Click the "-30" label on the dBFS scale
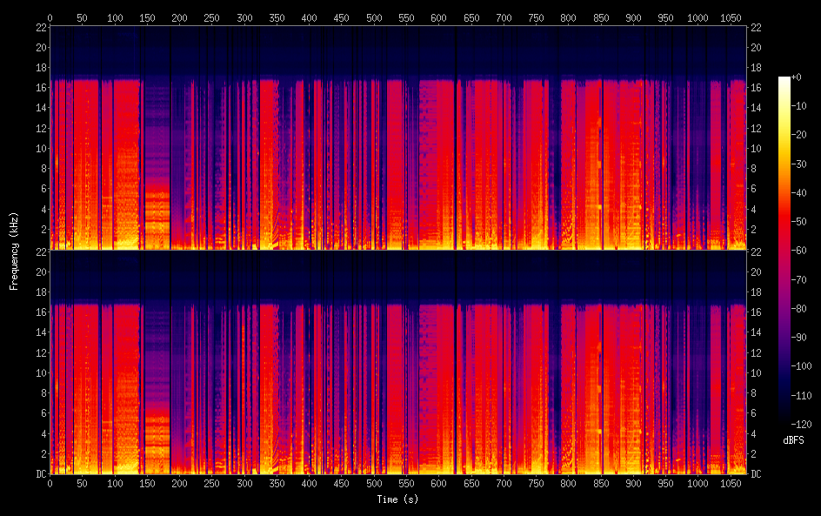821x516 pixels. 804,164
